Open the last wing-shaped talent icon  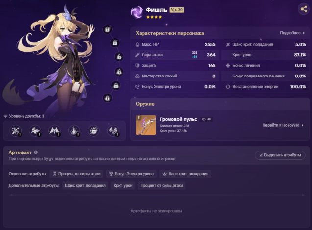tap(113, 131)
